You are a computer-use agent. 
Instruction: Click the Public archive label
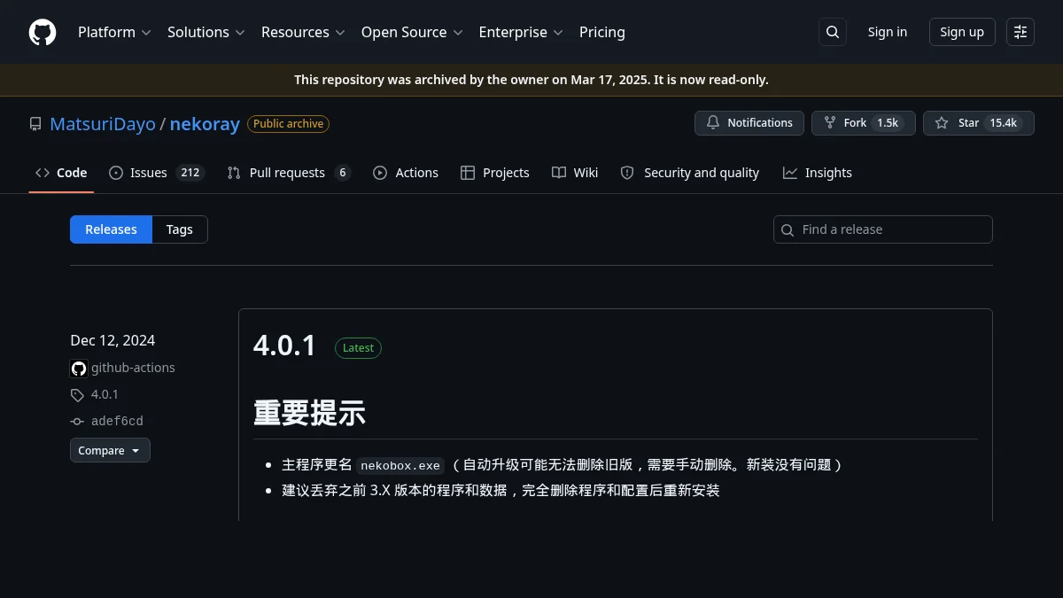tap(288, 124)
